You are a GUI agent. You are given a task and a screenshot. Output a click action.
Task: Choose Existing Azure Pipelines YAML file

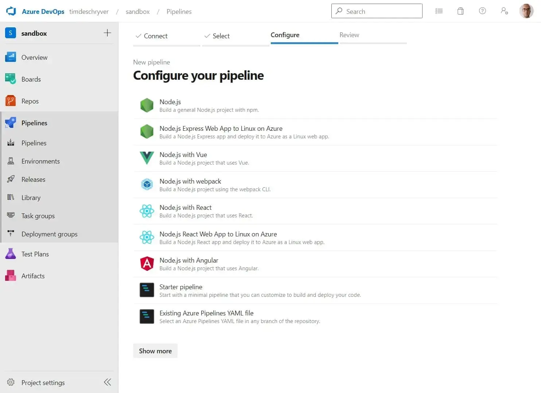pos(206,313)
